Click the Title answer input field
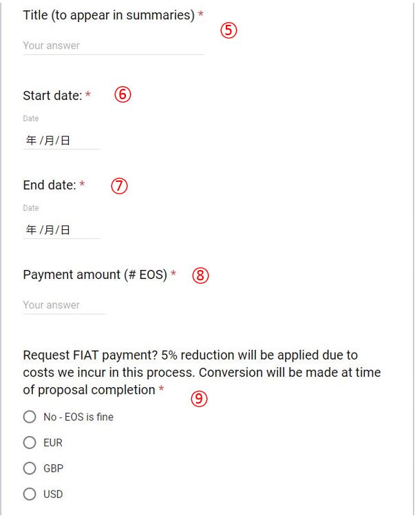Viewport: 415px width, 518px height. [114, 46]
